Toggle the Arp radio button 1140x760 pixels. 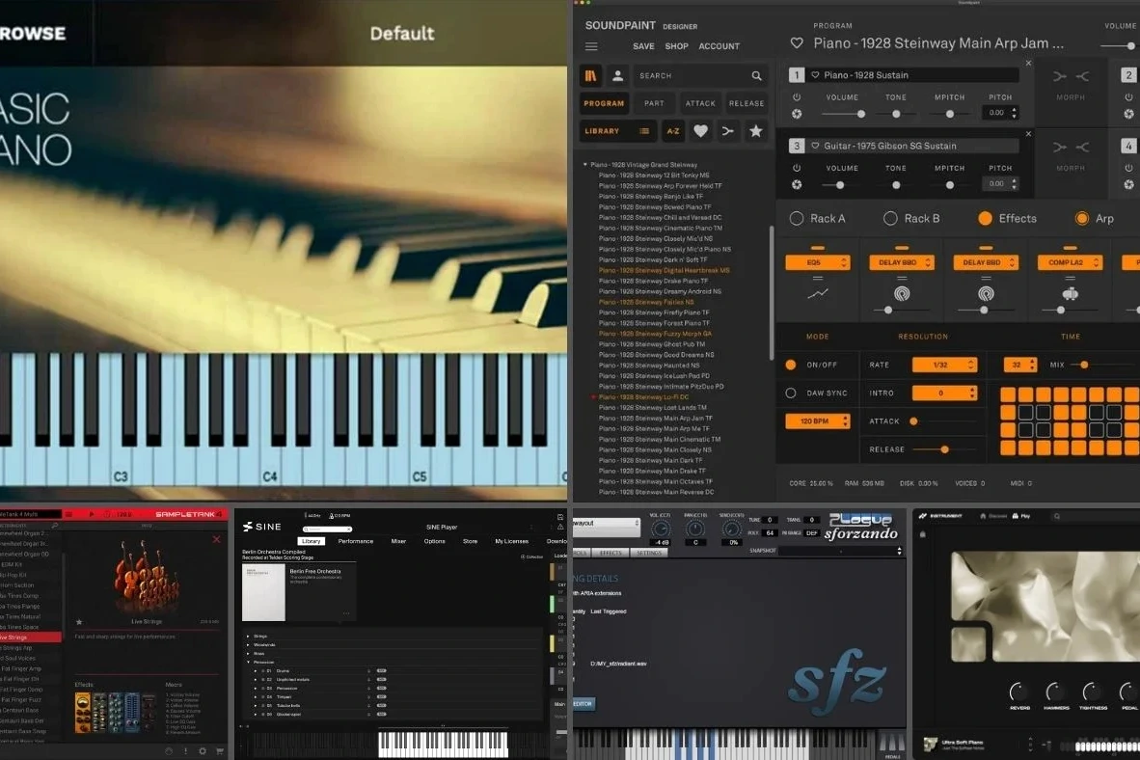click(1082, 218)
